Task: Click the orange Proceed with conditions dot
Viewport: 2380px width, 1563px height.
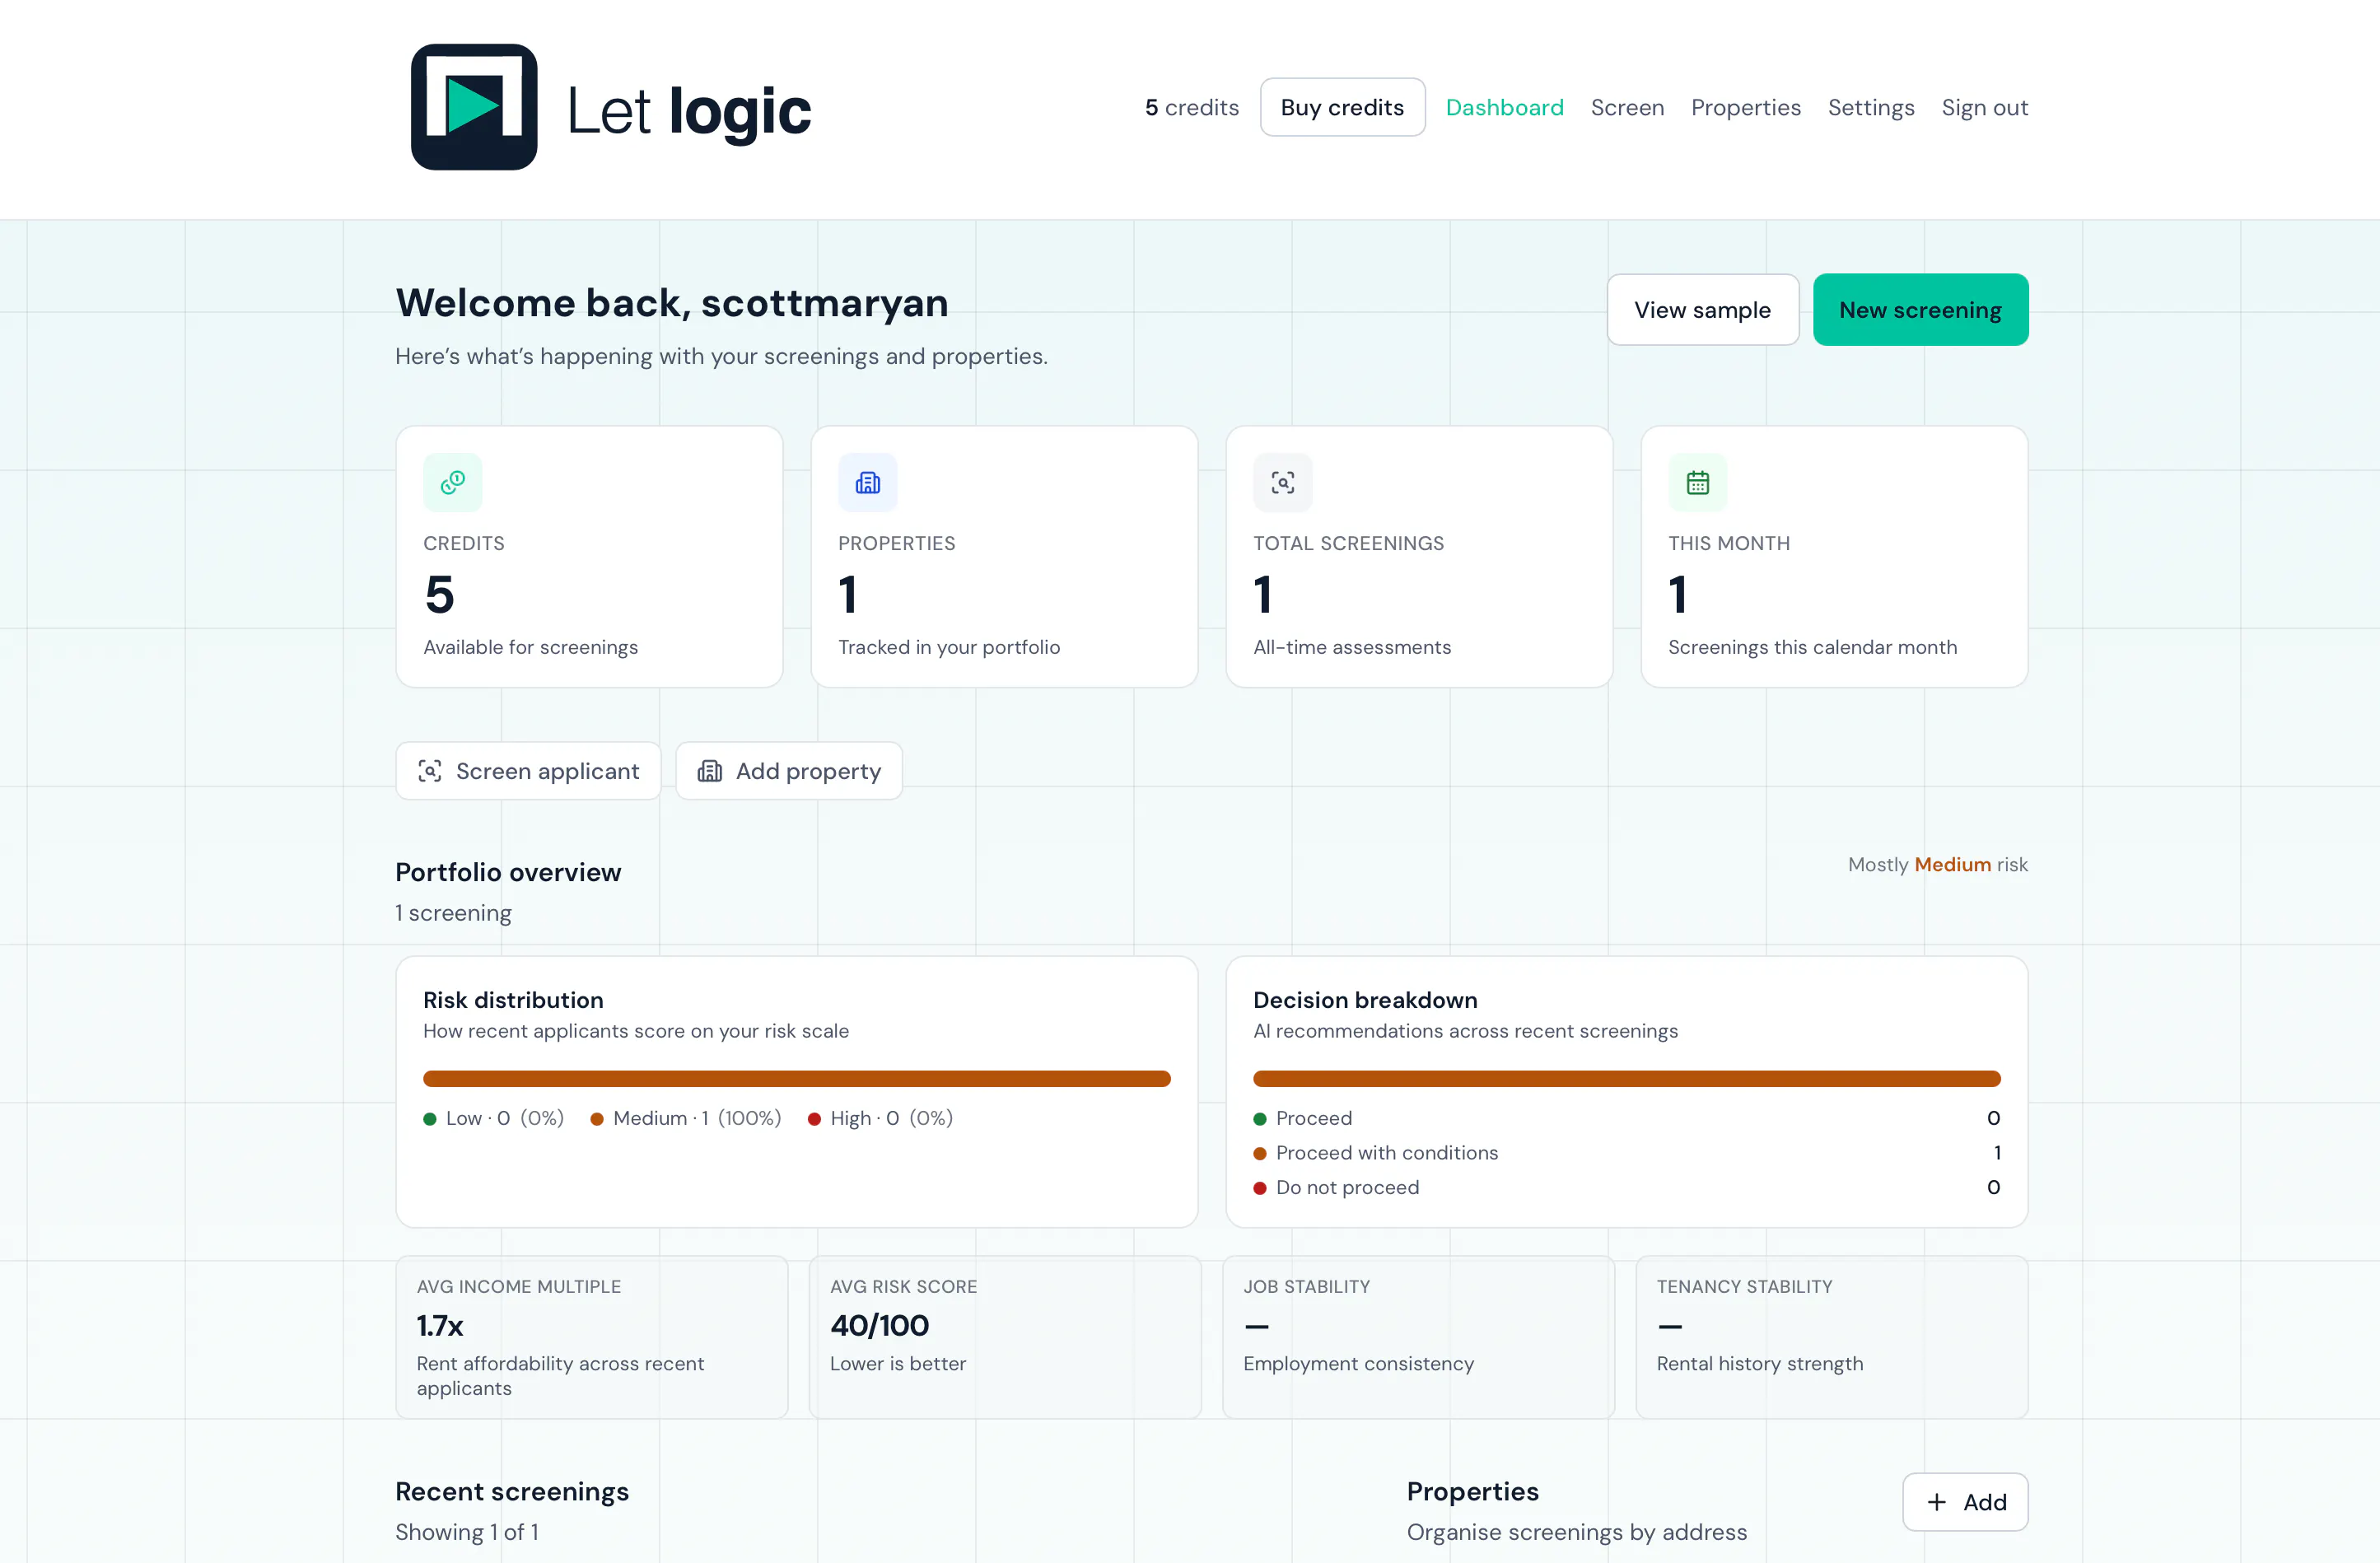Action: coord(1260,1154)
